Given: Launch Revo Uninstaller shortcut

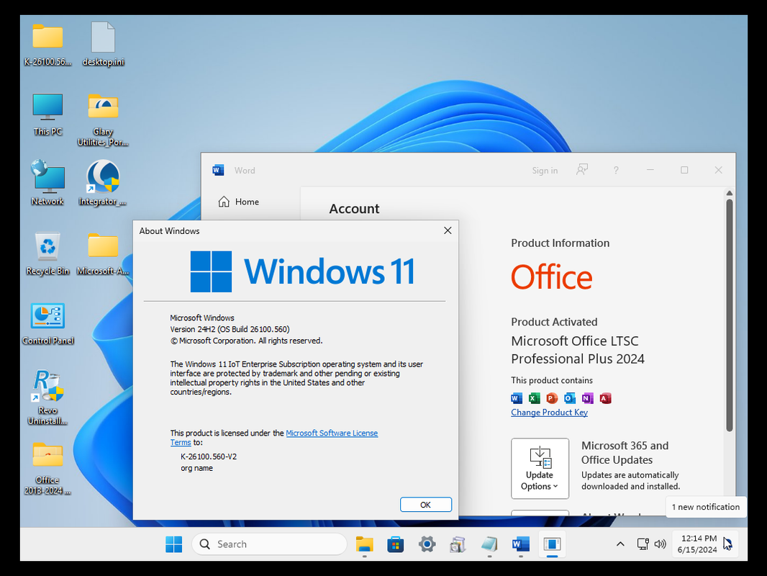Looking at the screenshot, I should pyautogui.click(x=47, y=386).
